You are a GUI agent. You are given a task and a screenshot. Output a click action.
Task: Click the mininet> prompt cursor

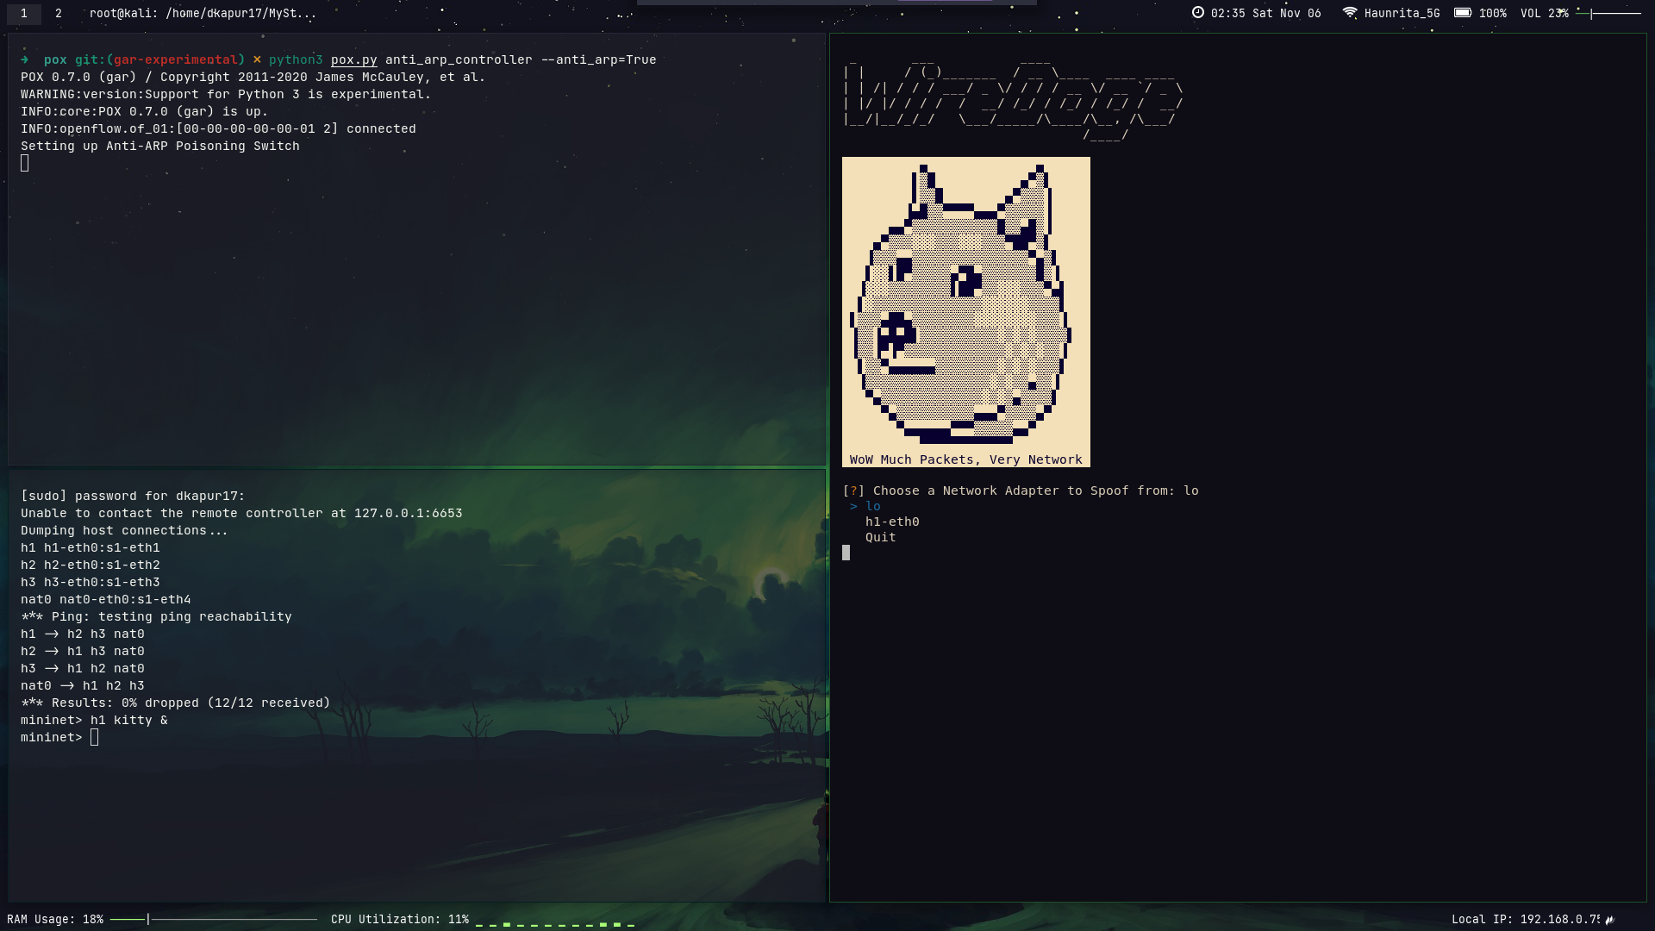coord(94,737)
